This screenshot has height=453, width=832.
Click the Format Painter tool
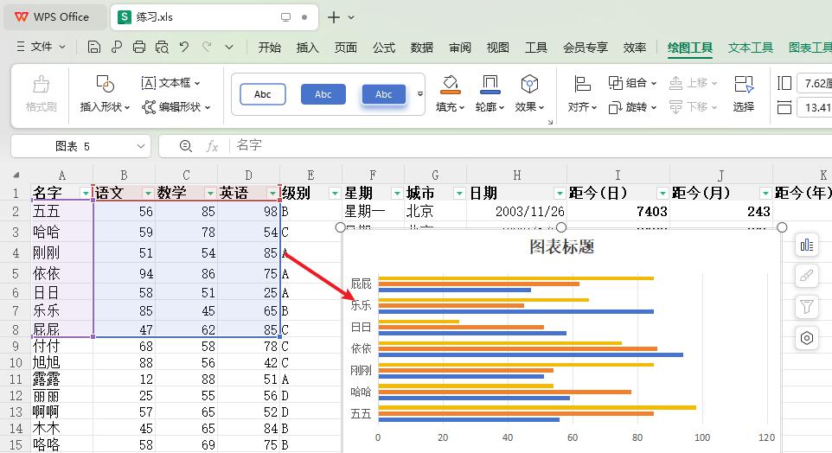[x=41, y=94]
